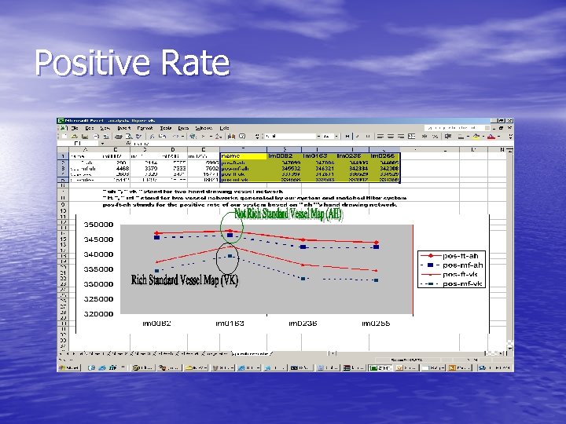Open the Format menu
The height and width of the screenshot is (424, 566).
coord(145,128)
